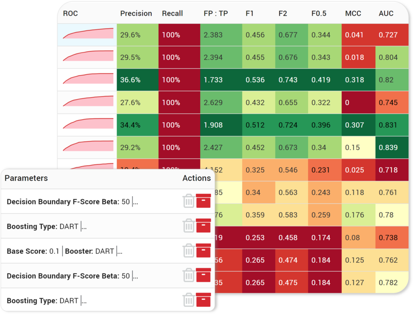The width and height of the screenshot is (413, 314).
Task: Click the Actions column header
Action: (197, 178)
